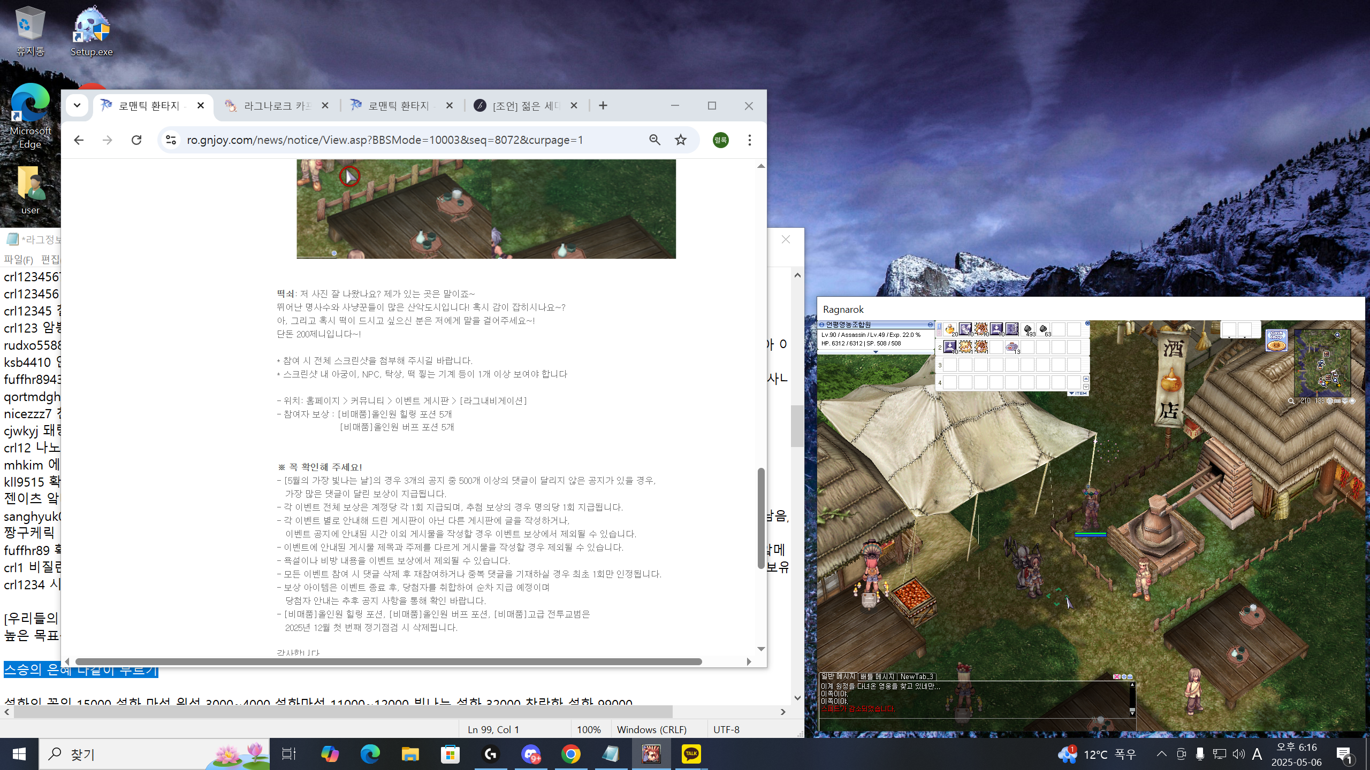Open the Setup.exe desktop icon

point(92,31)
